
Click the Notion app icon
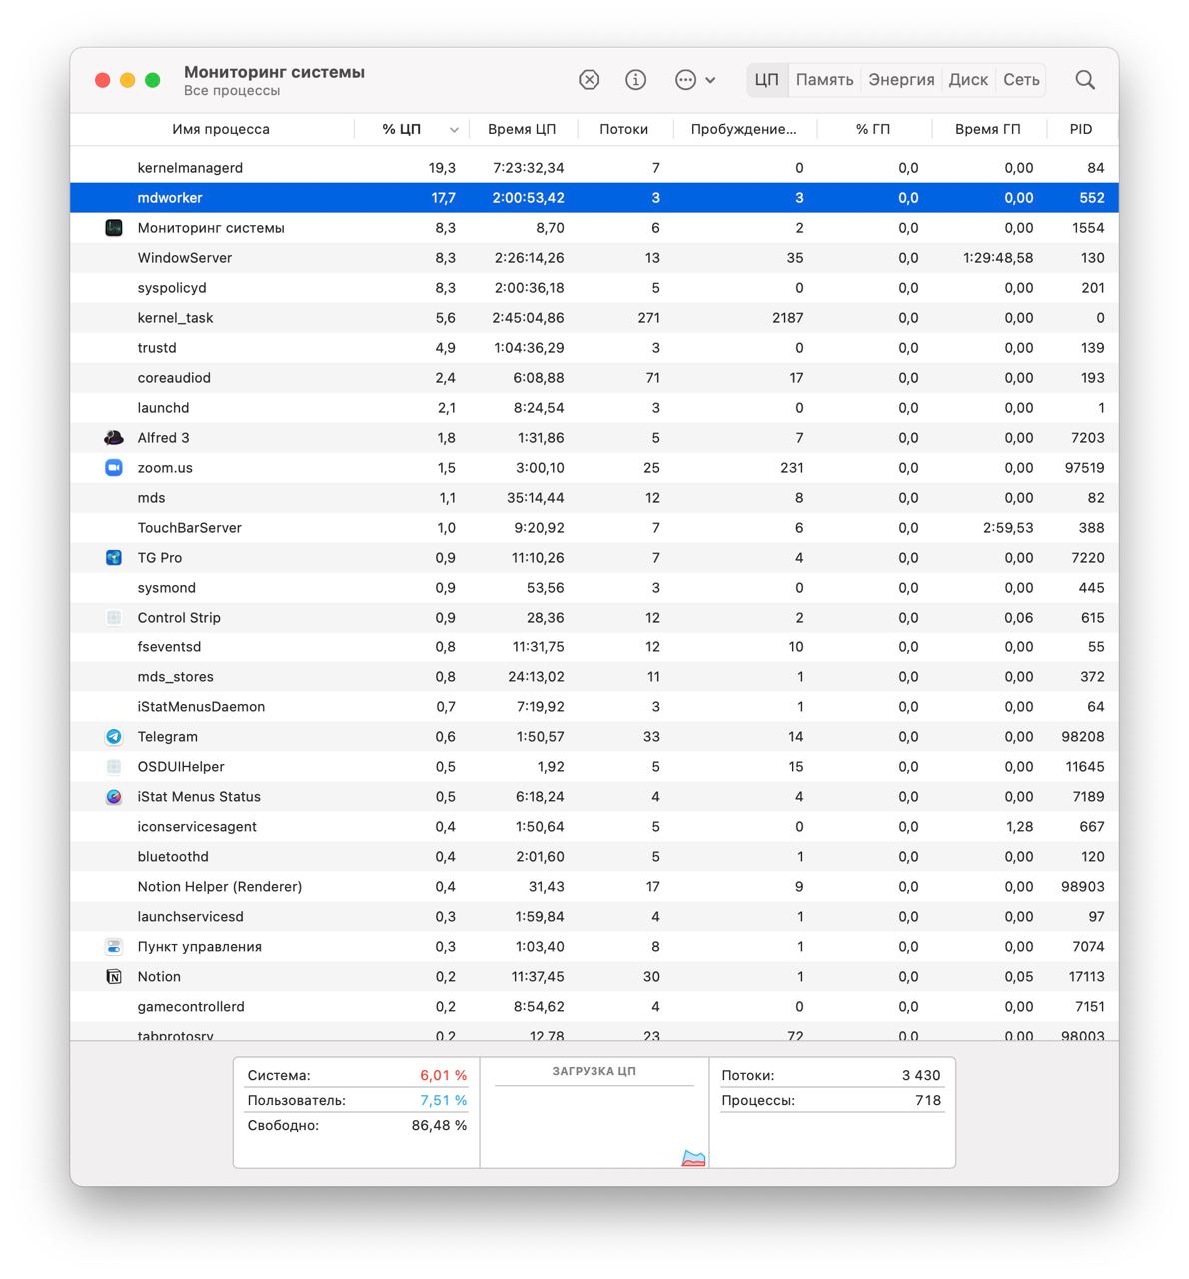point(114,977)
